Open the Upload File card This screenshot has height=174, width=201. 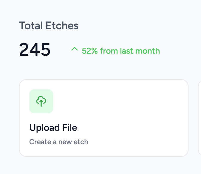click(103, 118)
